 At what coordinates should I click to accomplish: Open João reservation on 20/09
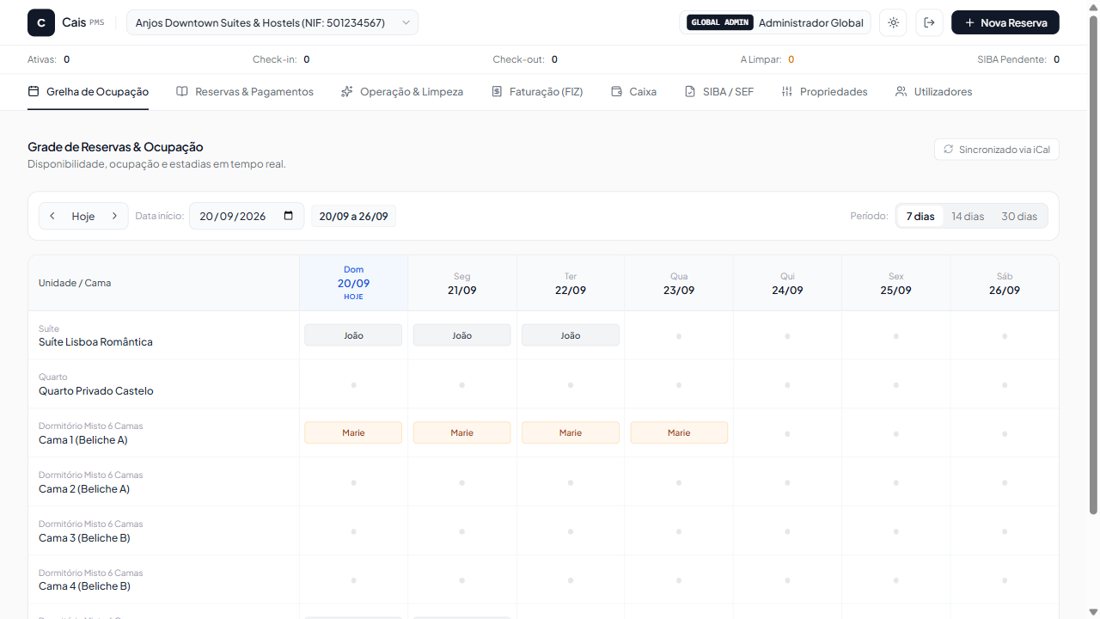[353, 335]
